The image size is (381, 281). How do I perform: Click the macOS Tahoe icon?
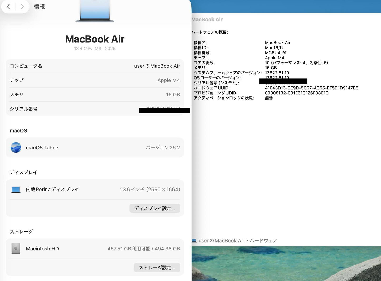[x=16, y=148]
